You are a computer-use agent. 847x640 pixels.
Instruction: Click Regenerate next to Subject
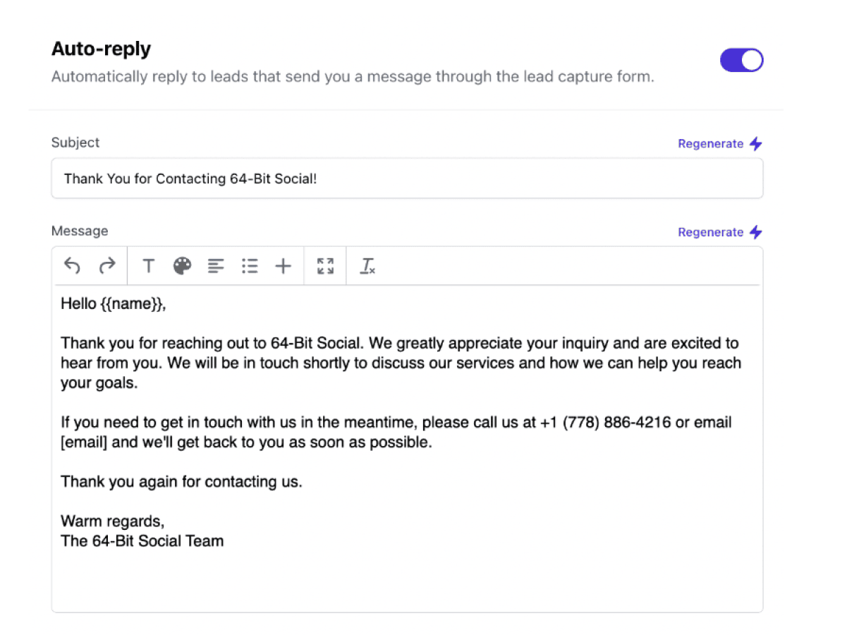pos(711,143)
